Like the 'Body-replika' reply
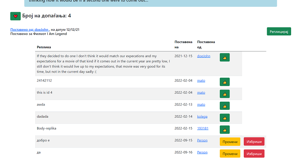Screen dimensions: 305x159 click(225, 130)
